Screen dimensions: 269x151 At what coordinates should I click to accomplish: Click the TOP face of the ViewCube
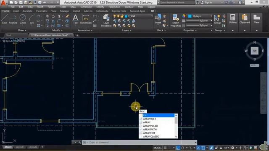254,51
